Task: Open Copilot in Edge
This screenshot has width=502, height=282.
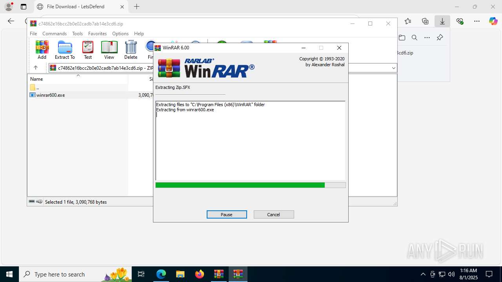Action: click(x=493, y=21)
